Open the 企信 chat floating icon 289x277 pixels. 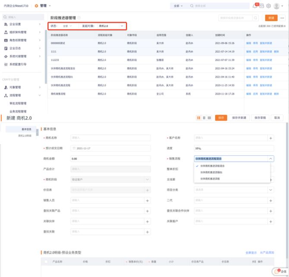281,271
